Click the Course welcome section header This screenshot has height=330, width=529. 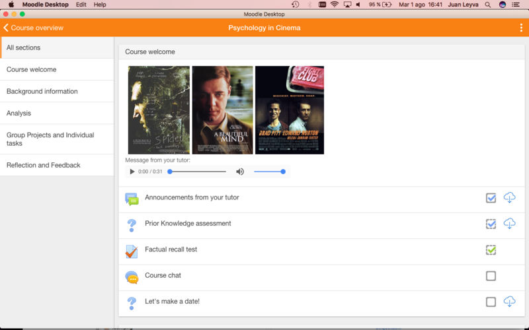[x=321, y=52]
